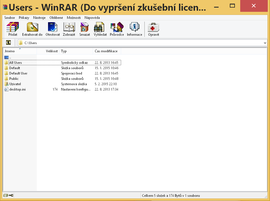This screenshot has width=270, height=201.
Task: Select the Uzivatel row name text
Action: (x=15, y=84)
